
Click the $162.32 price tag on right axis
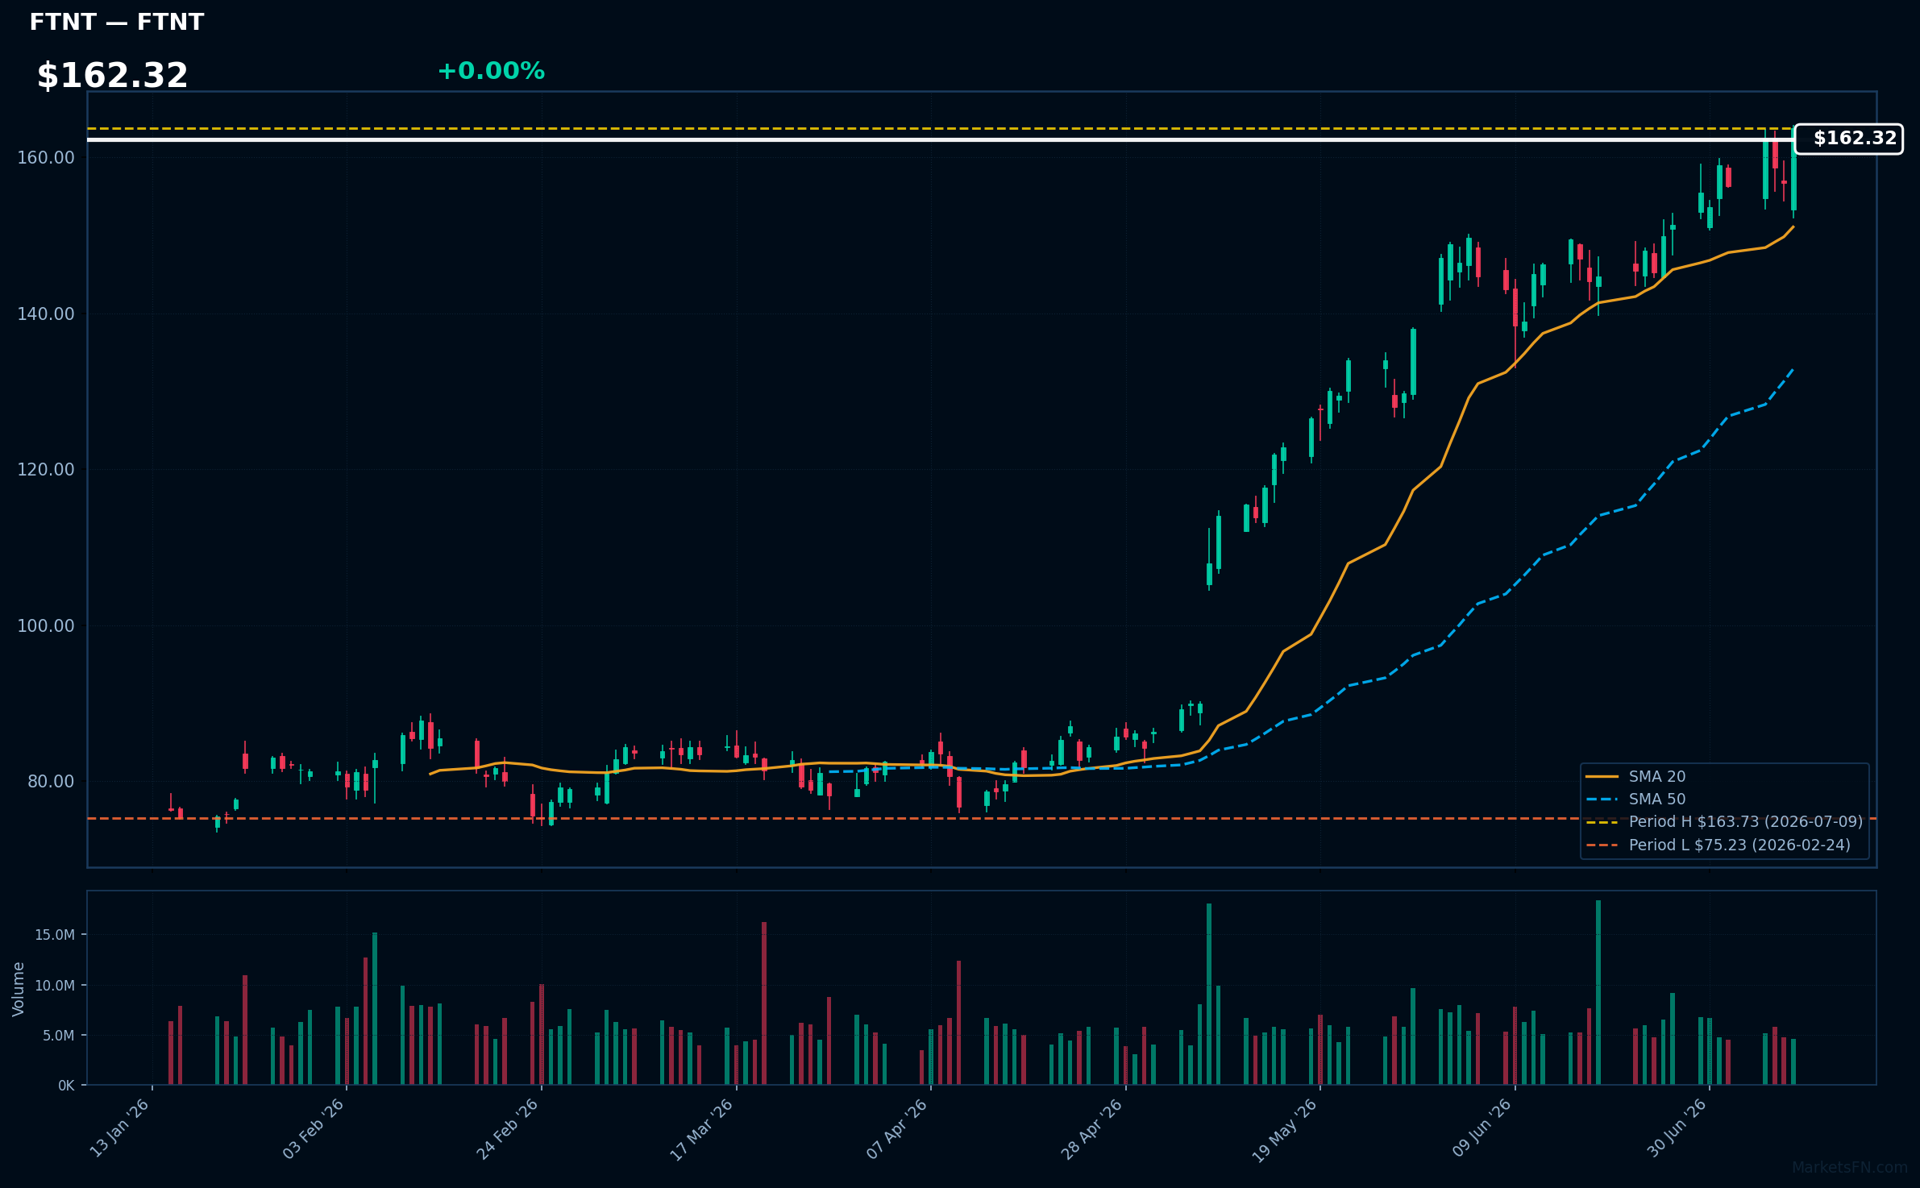(1849, 139)
